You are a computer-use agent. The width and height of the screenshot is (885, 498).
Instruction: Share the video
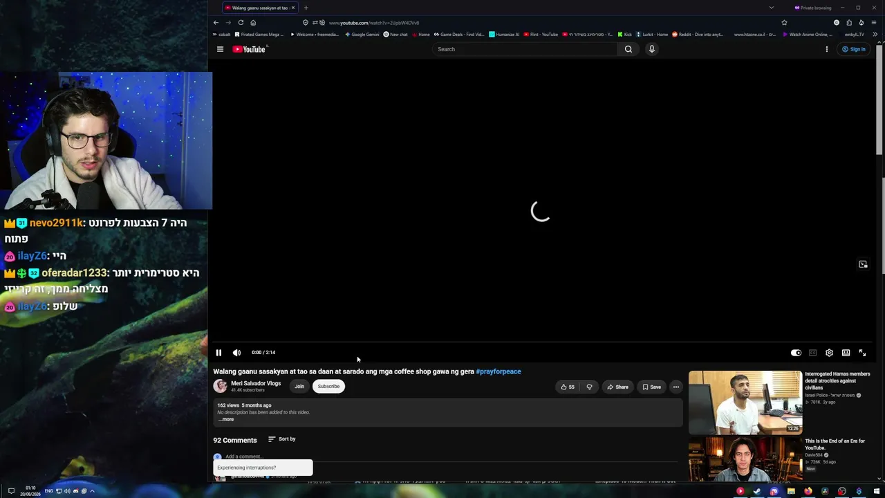tap(617, 387)
